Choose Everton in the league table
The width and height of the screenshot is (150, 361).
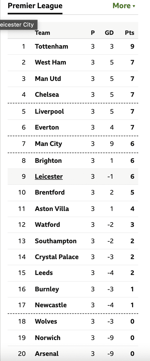[x=47, y=127]
